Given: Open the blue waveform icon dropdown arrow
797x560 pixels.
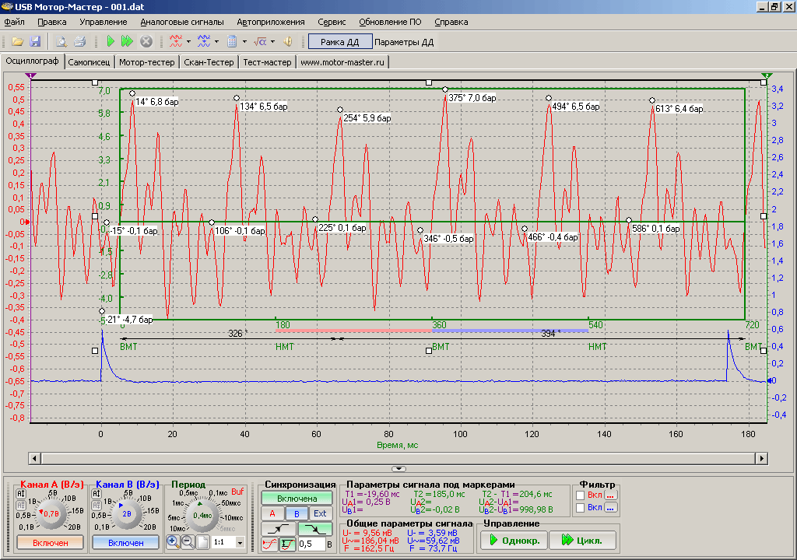Looking at the screenshot, I should coord(216,42).
